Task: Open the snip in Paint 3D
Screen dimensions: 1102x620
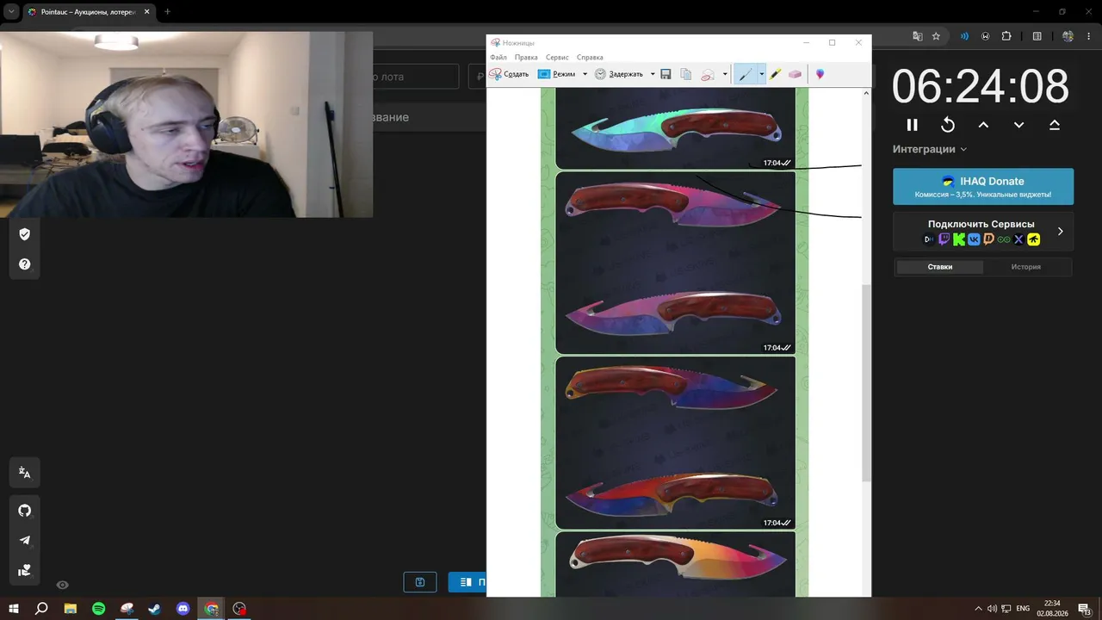Action: pyautogui.click(x=820, y=74)
